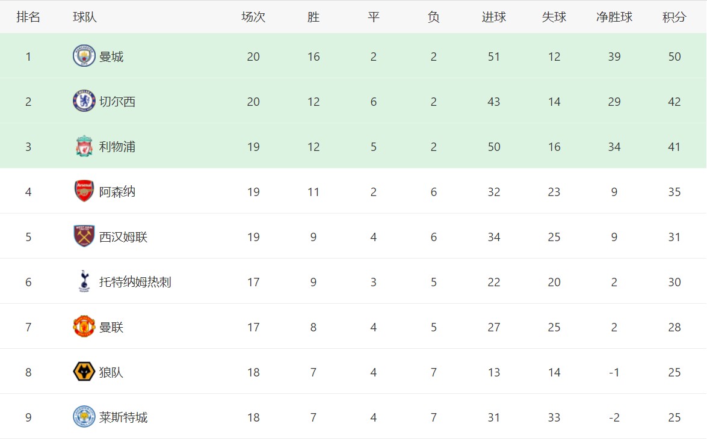
Task: Click the 场次 column header
Action: coord(253,17)
